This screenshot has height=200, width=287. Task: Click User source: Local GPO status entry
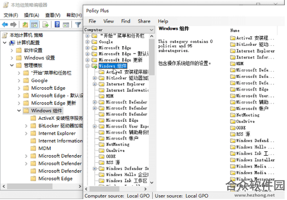(x=182, y=196)
